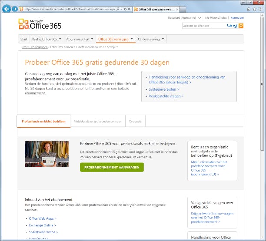Viewport: 266px width, 241px height.
Task: Click the Inhoud van het abonnement heading
Action: pos(49,200)
